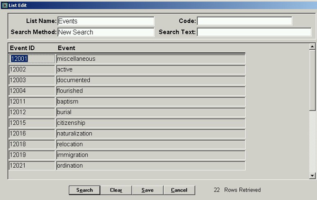Click the 'burial' event cell

click(x=151, y=112)
